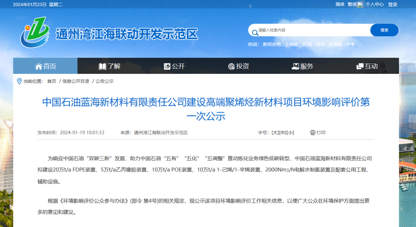Click the magnifier icon in search box
This screenshot has width=416, height=227.
(255, 33)
